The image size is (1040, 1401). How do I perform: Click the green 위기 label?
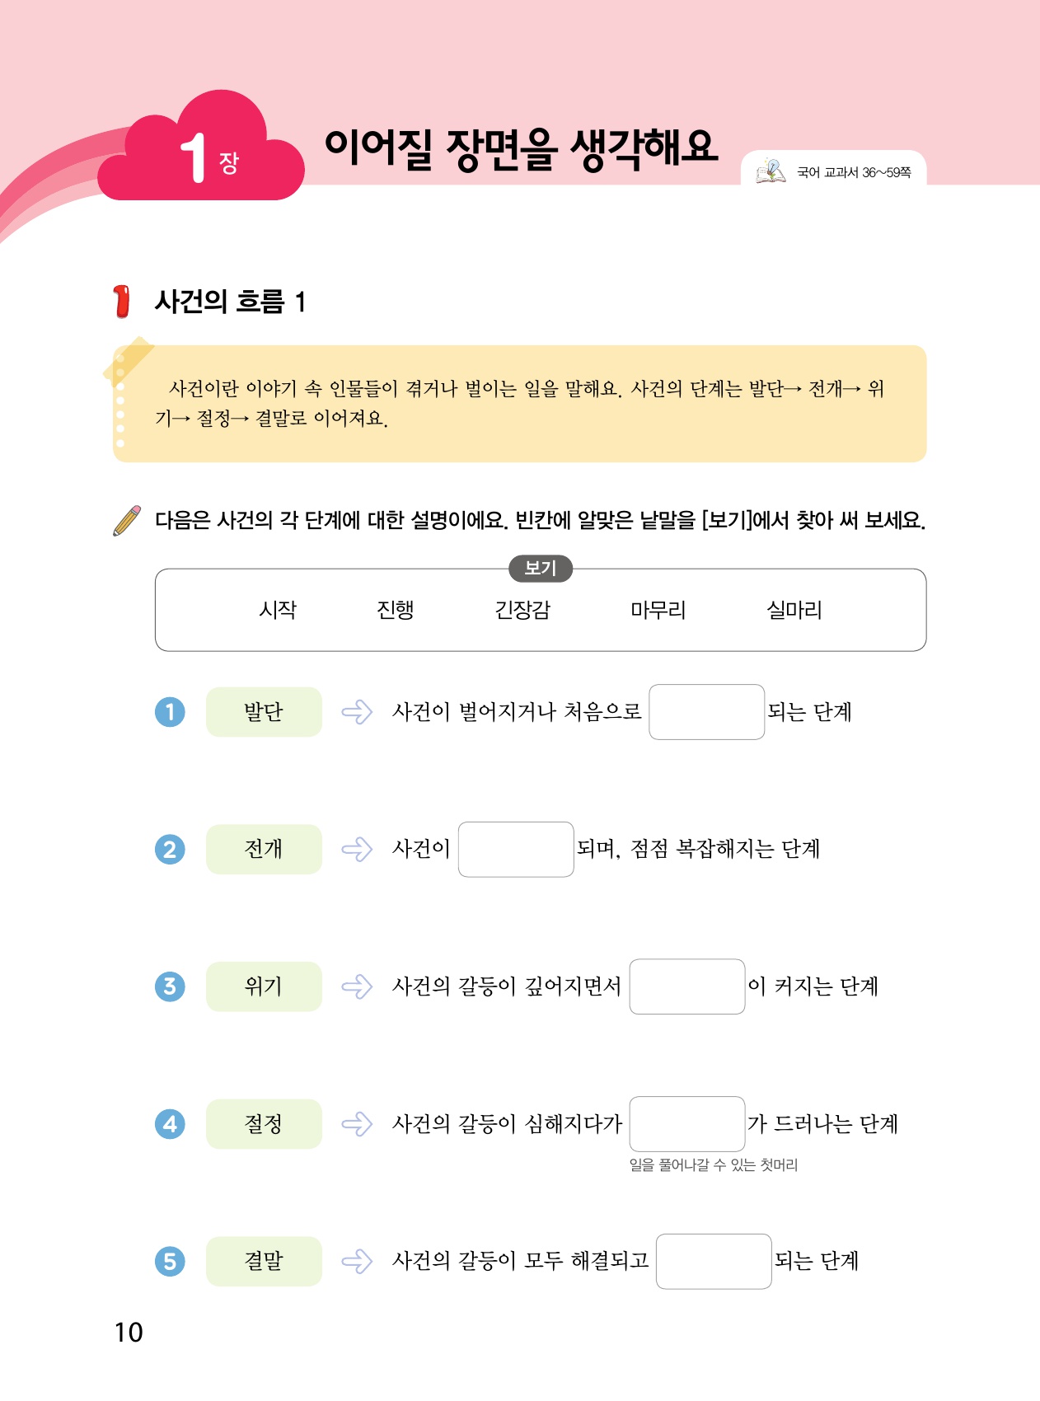coord(264,986)
